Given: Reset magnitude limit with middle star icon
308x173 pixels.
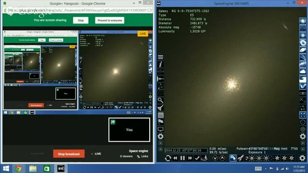Looking at the screenshot, I should (x=284, y=158).
